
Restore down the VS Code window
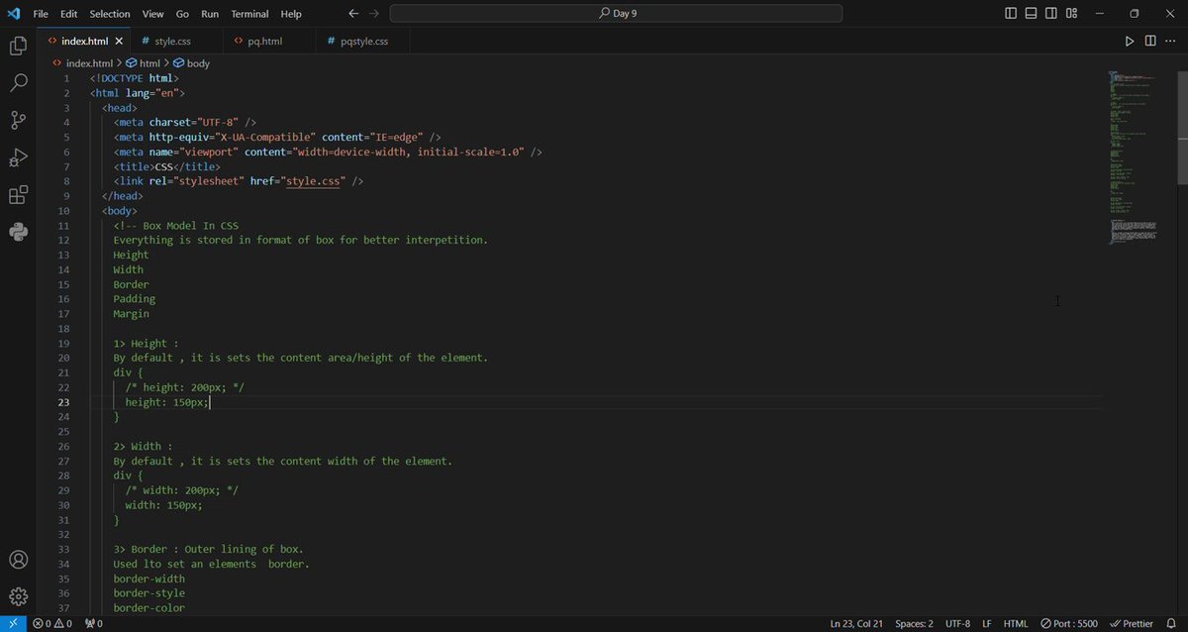click(x=1135, y=14)
